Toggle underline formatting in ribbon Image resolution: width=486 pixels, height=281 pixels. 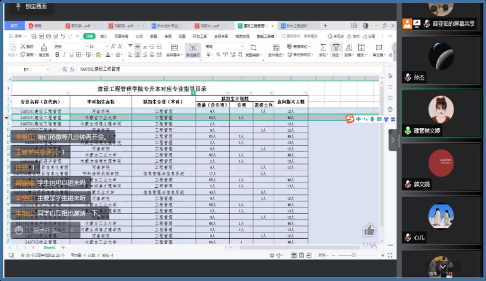(70, 55)
